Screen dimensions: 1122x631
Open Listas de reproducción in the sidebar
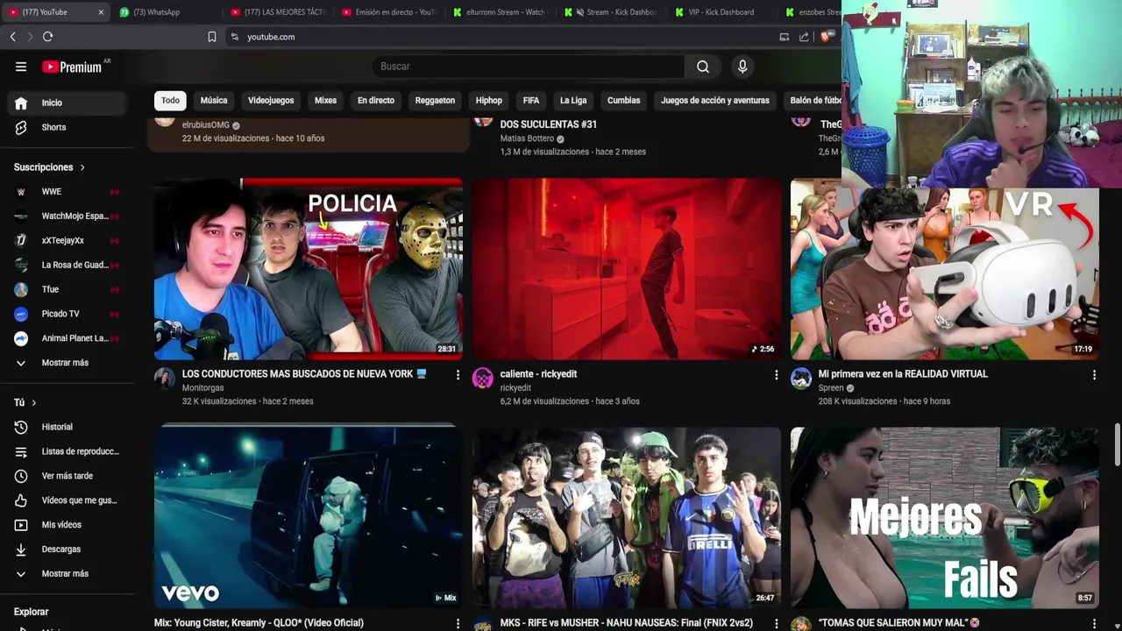click(67, 451)
